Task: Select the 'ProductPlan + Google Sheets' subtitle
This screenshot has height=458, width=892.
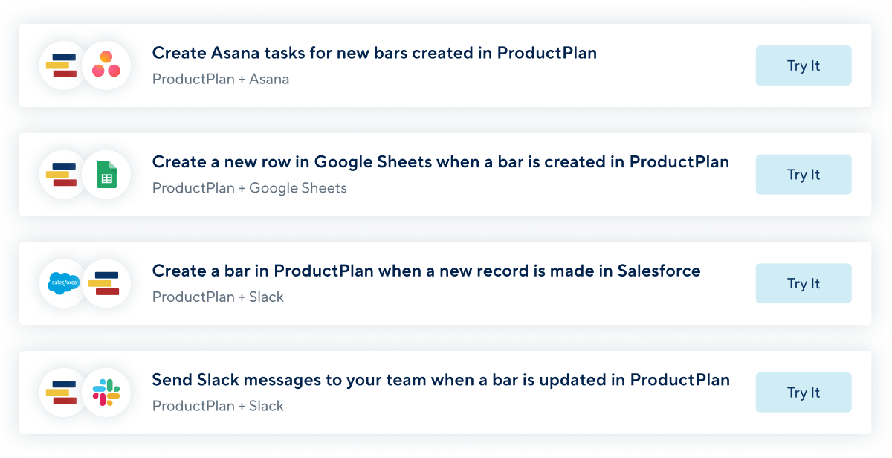Action: pos(250,188)
